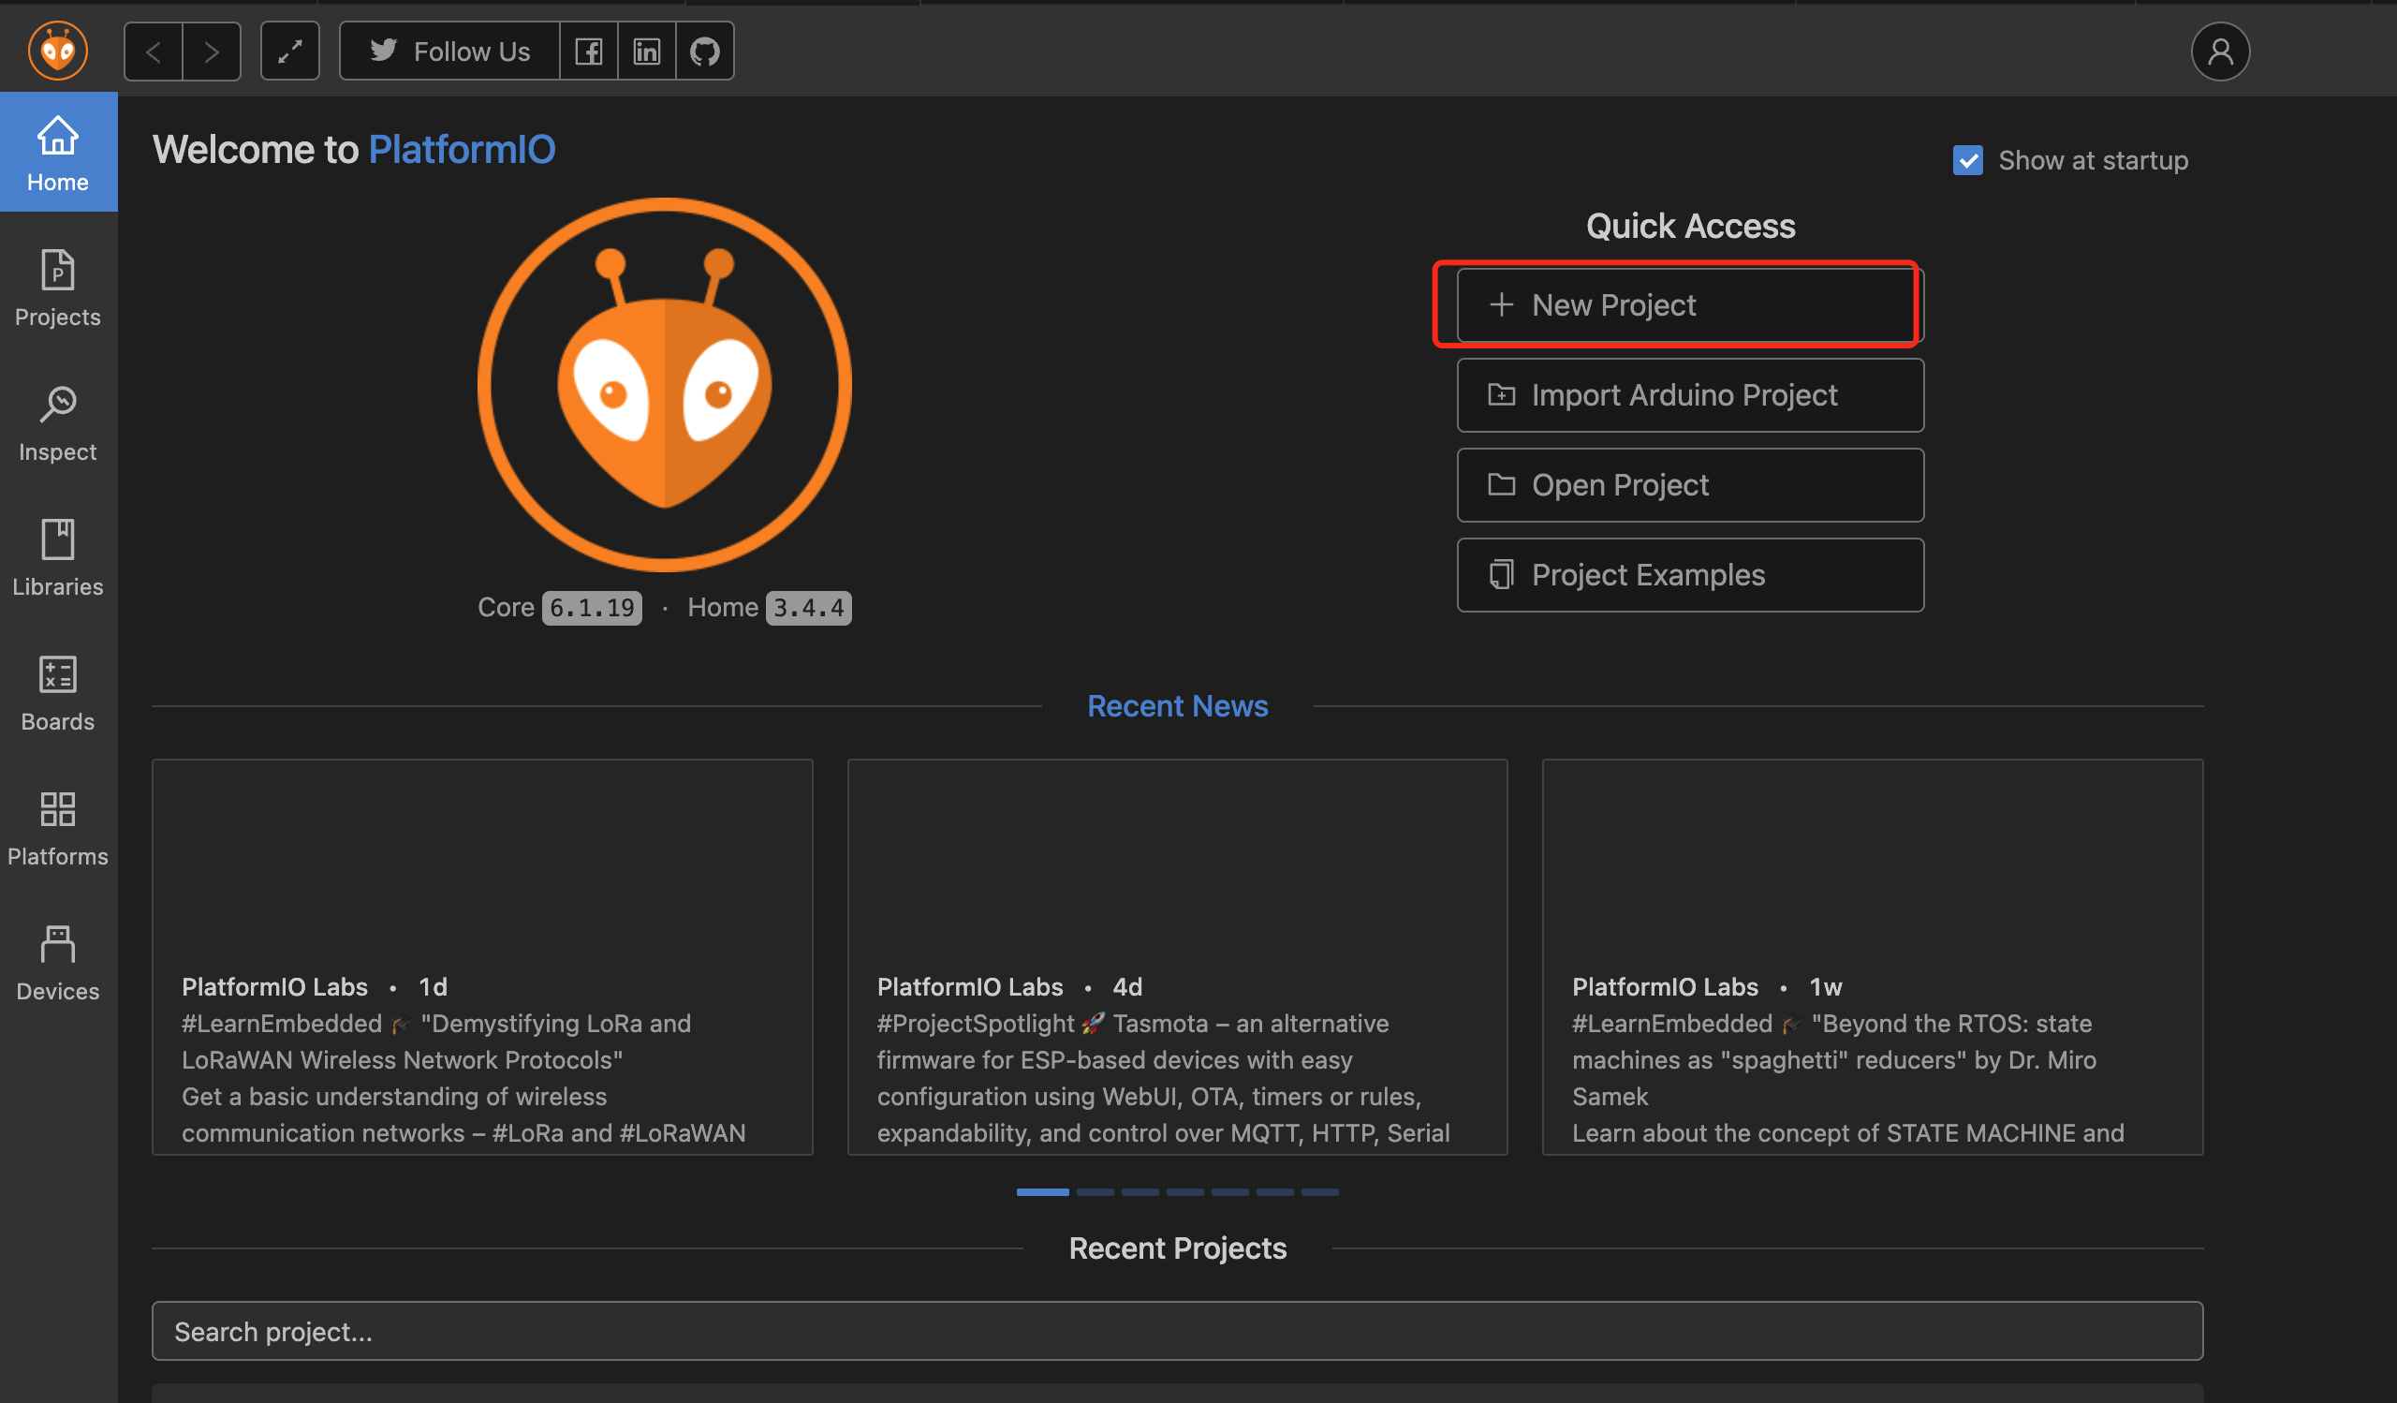
Task: Open the GitHub repository icon
Action: point(705,52)
